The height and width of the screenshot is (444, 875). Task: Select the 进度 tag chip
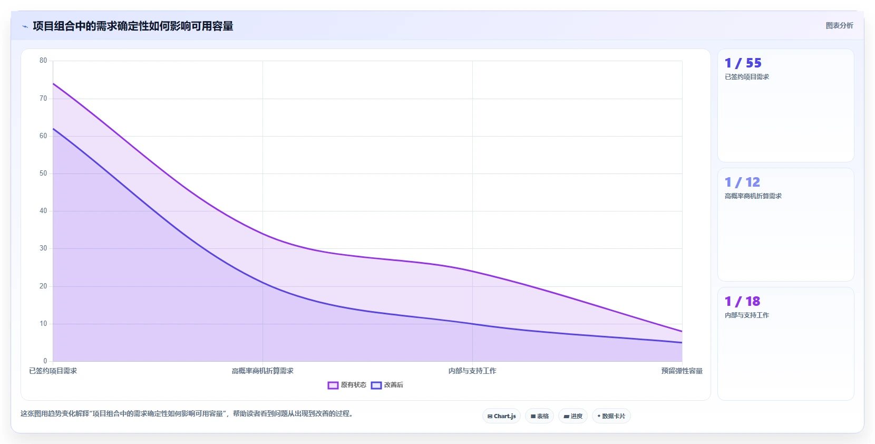(x=573, y=416)
